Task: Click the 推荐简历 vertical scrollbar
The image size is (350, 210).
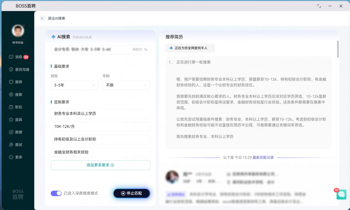Action: (338, 49)
